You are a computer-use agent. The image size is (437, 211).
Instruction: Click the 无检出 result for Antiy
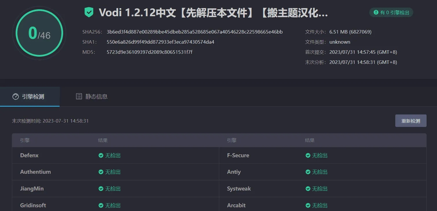pos(320,172)
